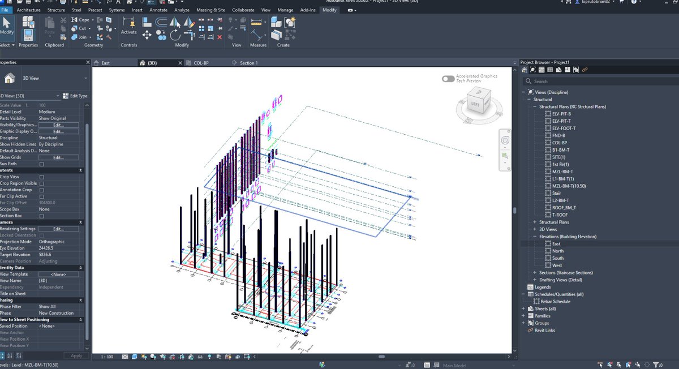Click Edit button for Graphic Display Options

(x=58, y=131)
